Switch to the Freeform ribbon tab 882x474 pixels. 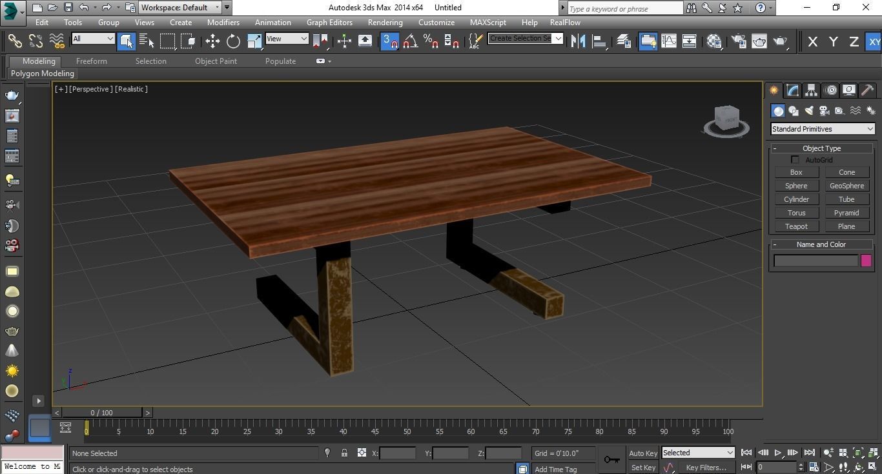point(92,61)
